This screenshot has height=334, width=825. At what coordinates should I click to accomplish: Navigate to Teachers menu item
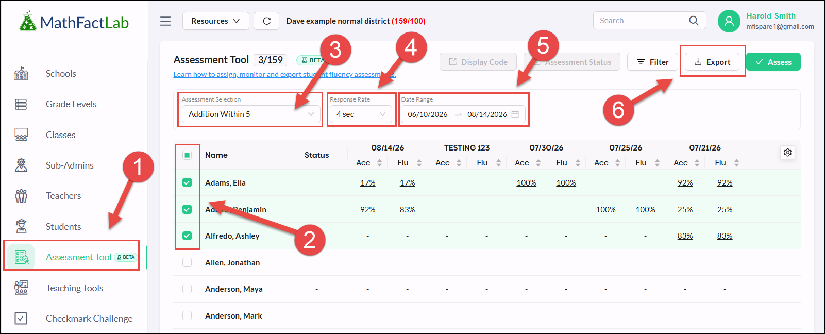click(x=63, y=196)
